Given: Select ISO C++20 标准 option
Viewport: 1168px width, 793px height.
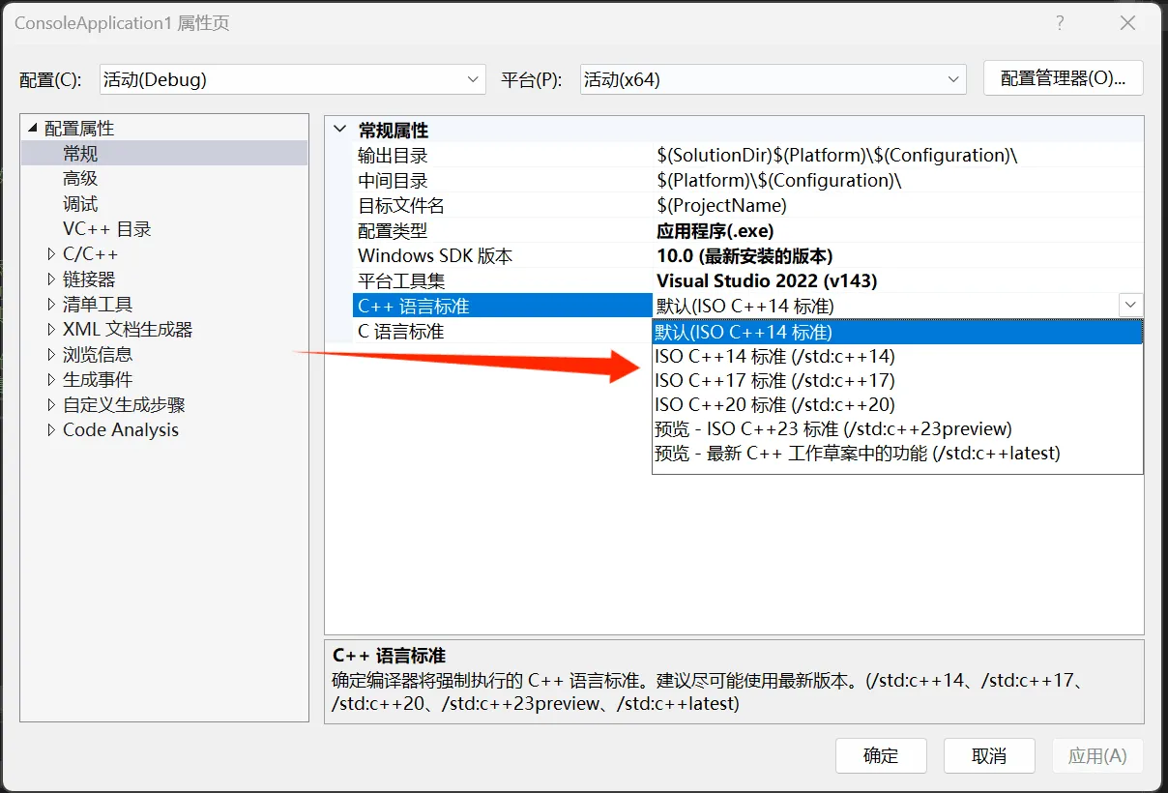Looking at the screenshot, I should tap(774, 404).
